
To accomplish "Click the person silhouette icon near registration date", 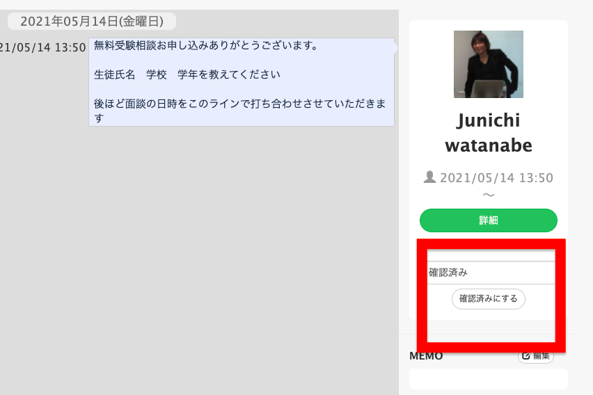I will [429, 177].
